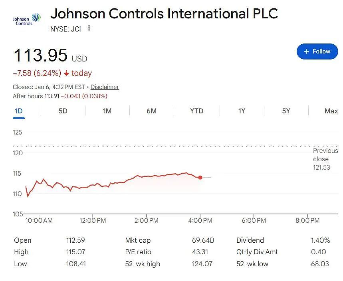Click the 2:00 PM tick on chart axis
The image size is (343, 281).
[x=146, y=220]
